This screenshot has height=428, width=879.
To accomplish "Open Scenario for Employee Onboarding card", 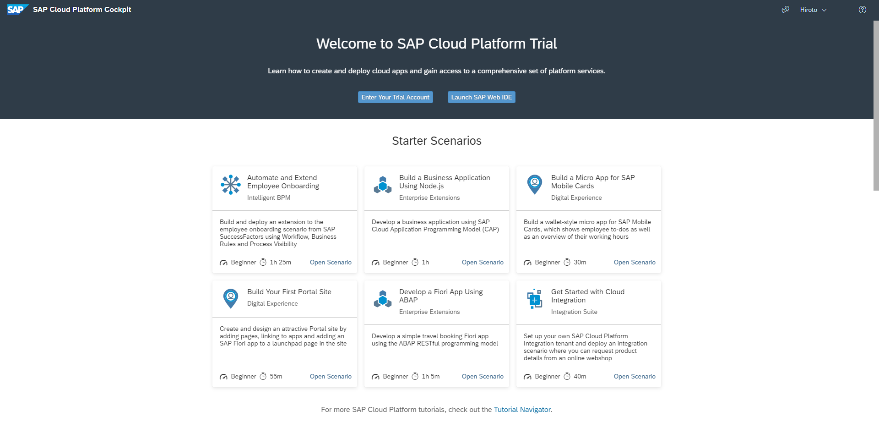I will 331,262.
